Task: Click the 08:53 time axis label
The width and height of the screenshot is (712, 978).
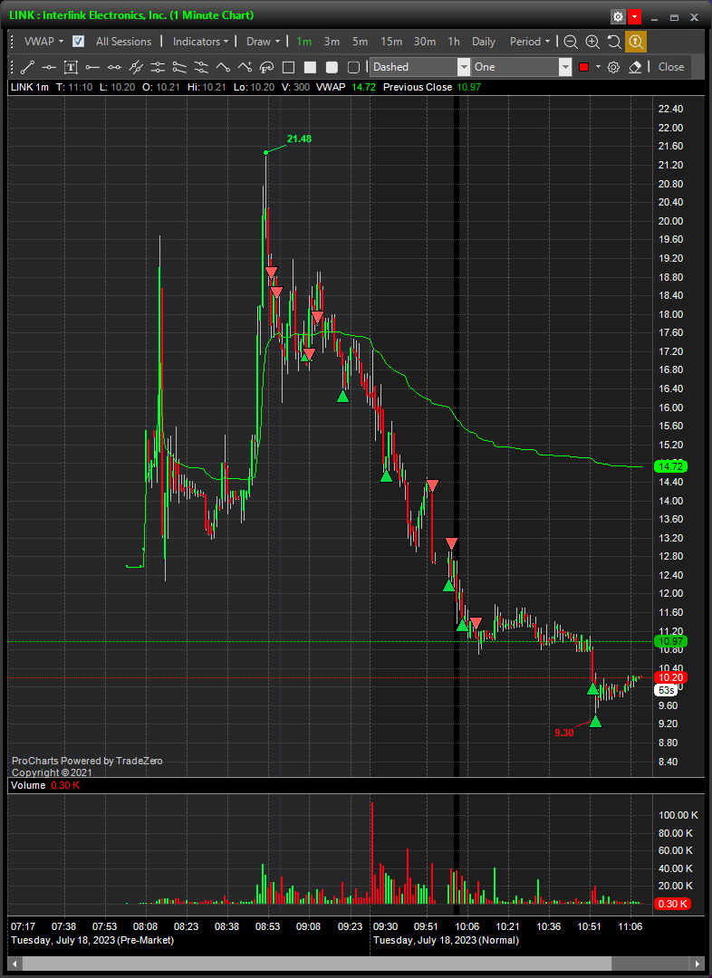Action: tap(268, 927)
